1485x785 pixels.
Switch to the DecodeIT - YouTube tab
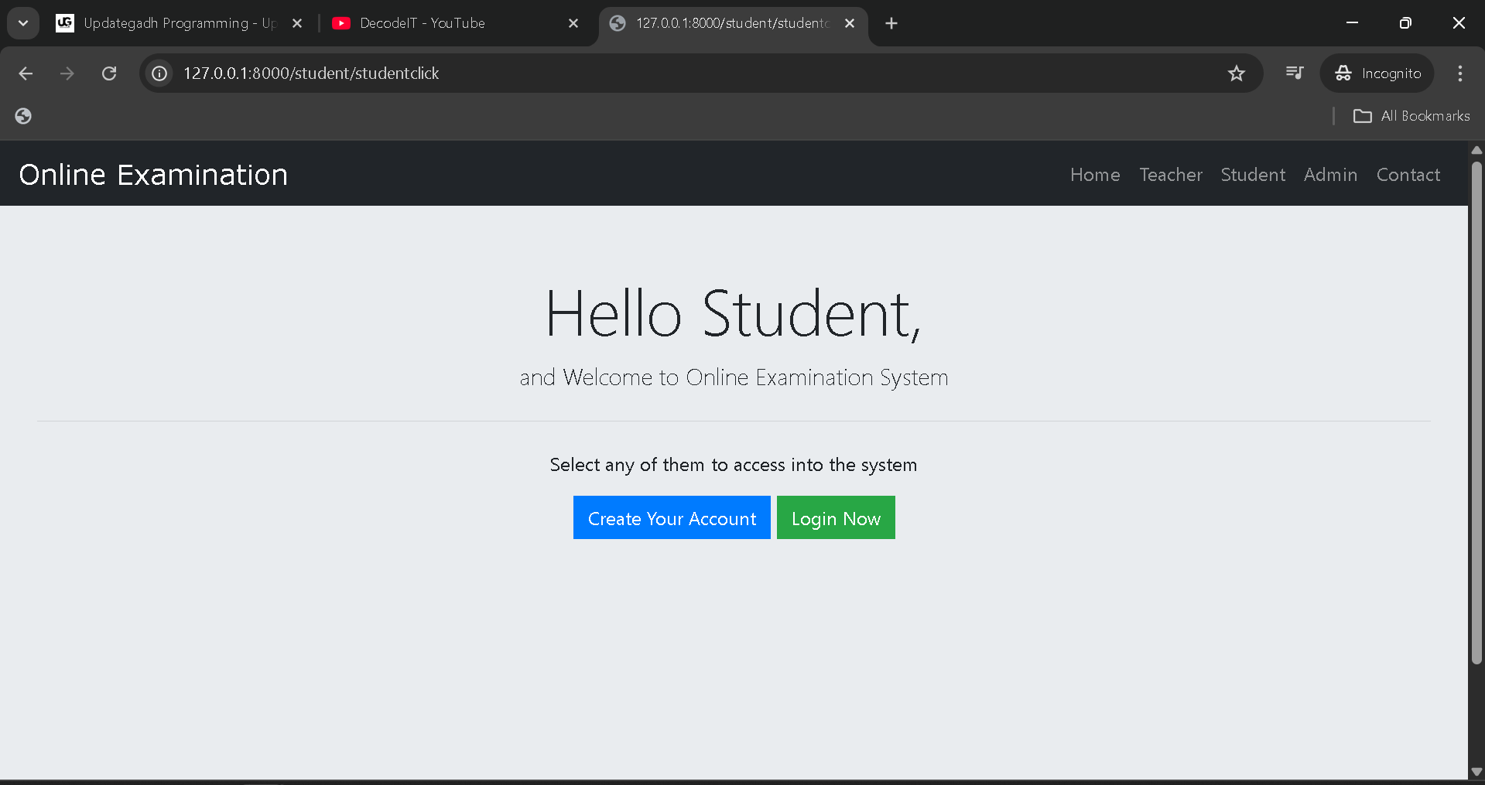(422, 23)
